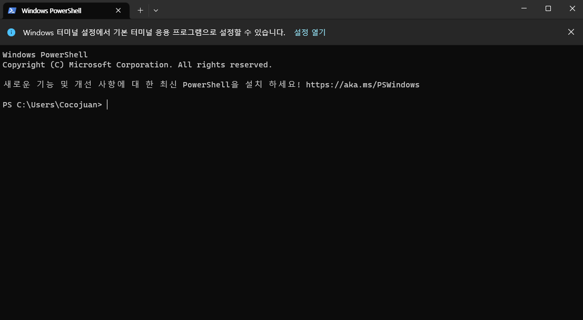Expand the new-tab profile dropdown arrow
The width and height of the screenshot is (583, 320).
(x=156, y=11)
